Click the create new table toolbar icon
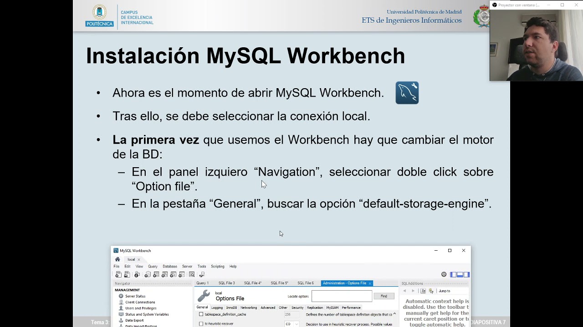Image resolution: width=583 pixels, height=327 pixels. (156, 274)
